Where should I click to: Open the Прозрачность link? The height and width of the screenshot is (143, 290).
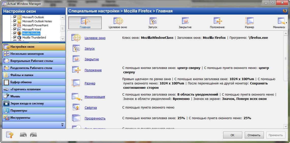pos(95,118)
